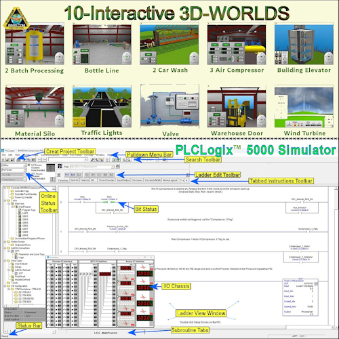Click the zoom in magnifier icon
Screen dimensions: 339x339
(124, 160)
